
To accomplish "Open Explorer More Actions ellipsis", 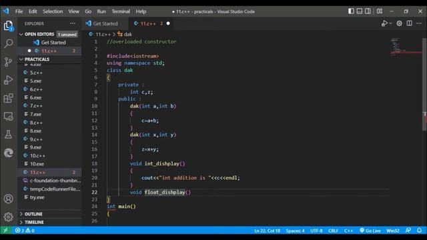I will coord(73,23).
